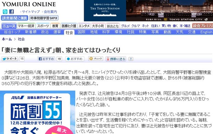Go to 国際 in sub navigation
Screen dimensions: 213x134
[x=82, y=32]
